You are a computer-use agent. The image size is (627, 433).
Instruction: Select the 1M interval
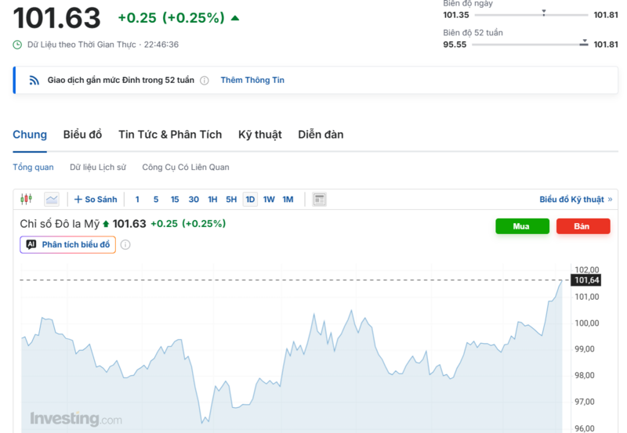click(288, 199)
